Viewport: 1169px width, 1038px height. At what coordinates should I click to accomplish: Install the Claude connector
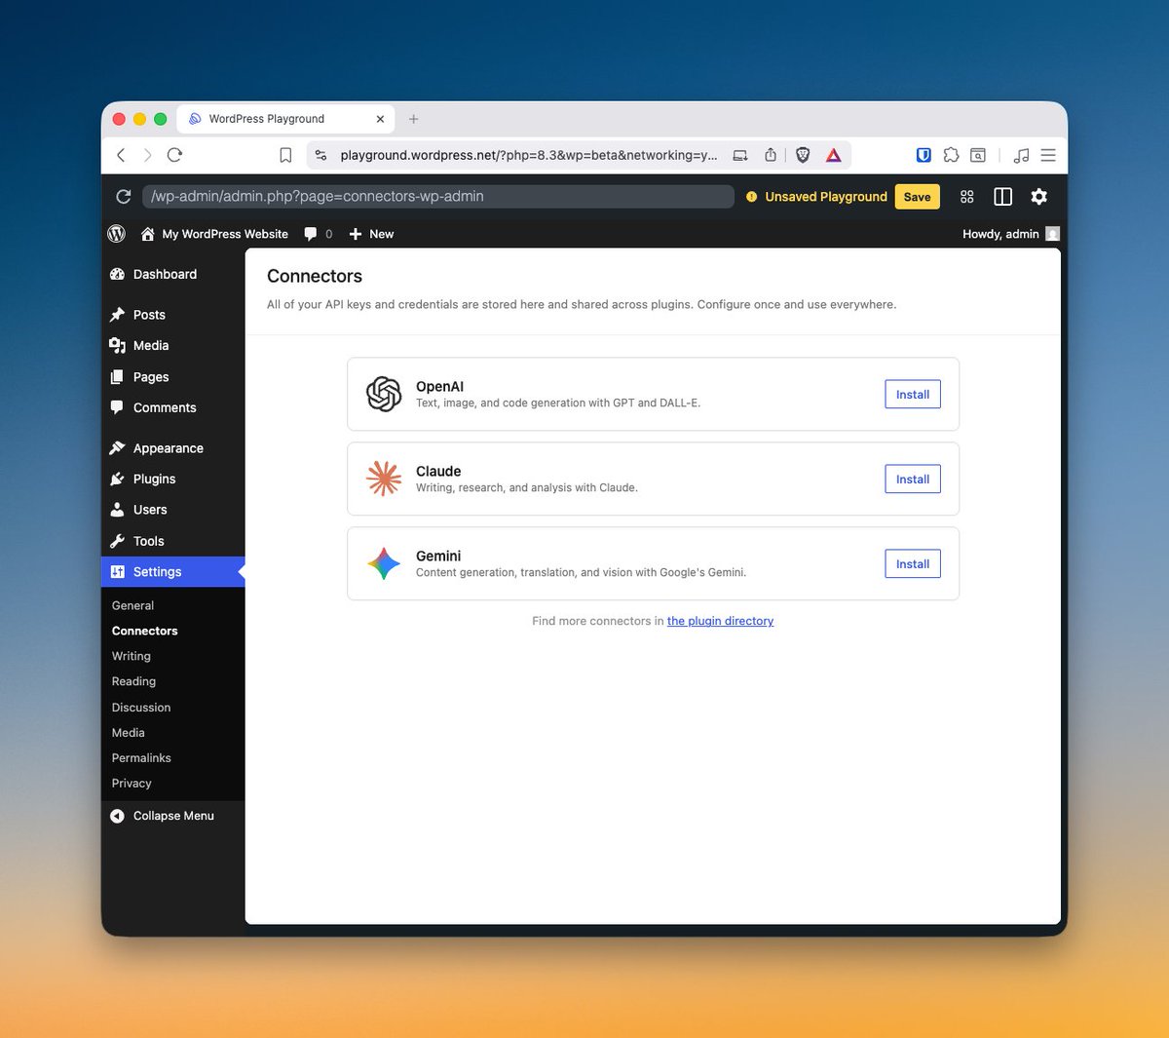913,479
